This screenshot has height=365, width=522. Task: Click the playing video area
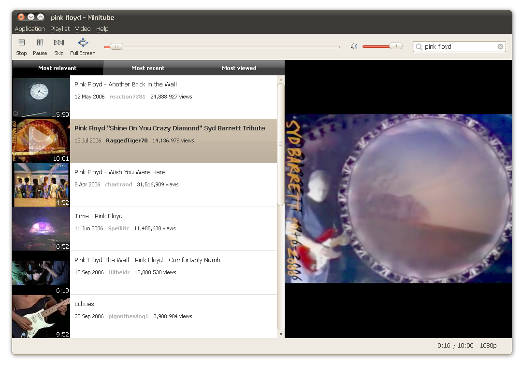398,198
